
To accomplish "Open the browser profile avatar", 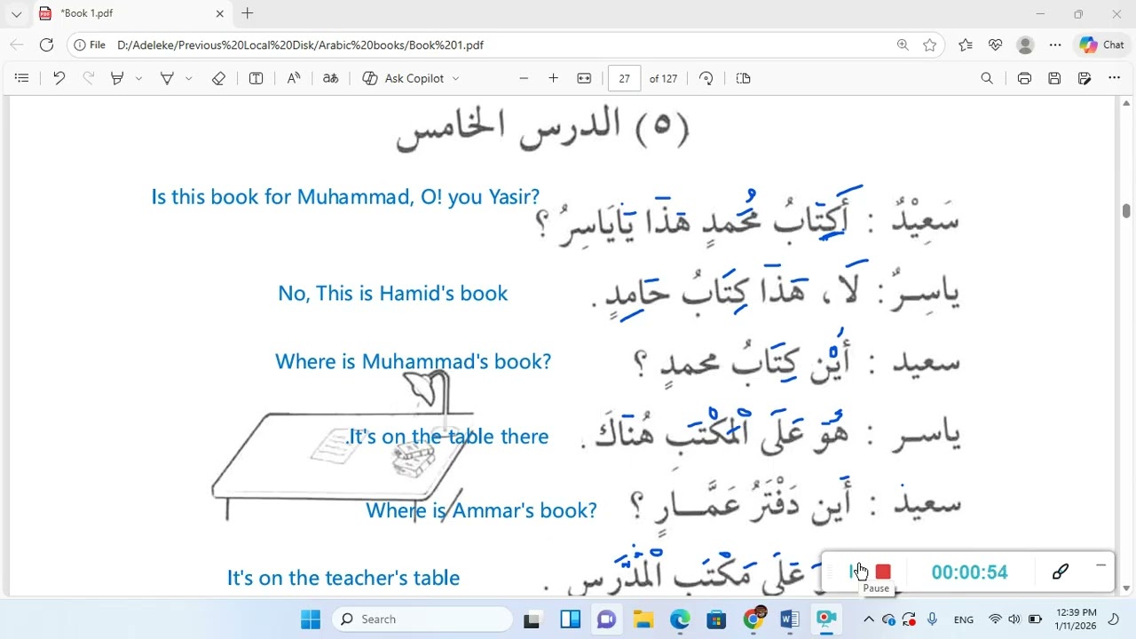I will [1025, 44].
